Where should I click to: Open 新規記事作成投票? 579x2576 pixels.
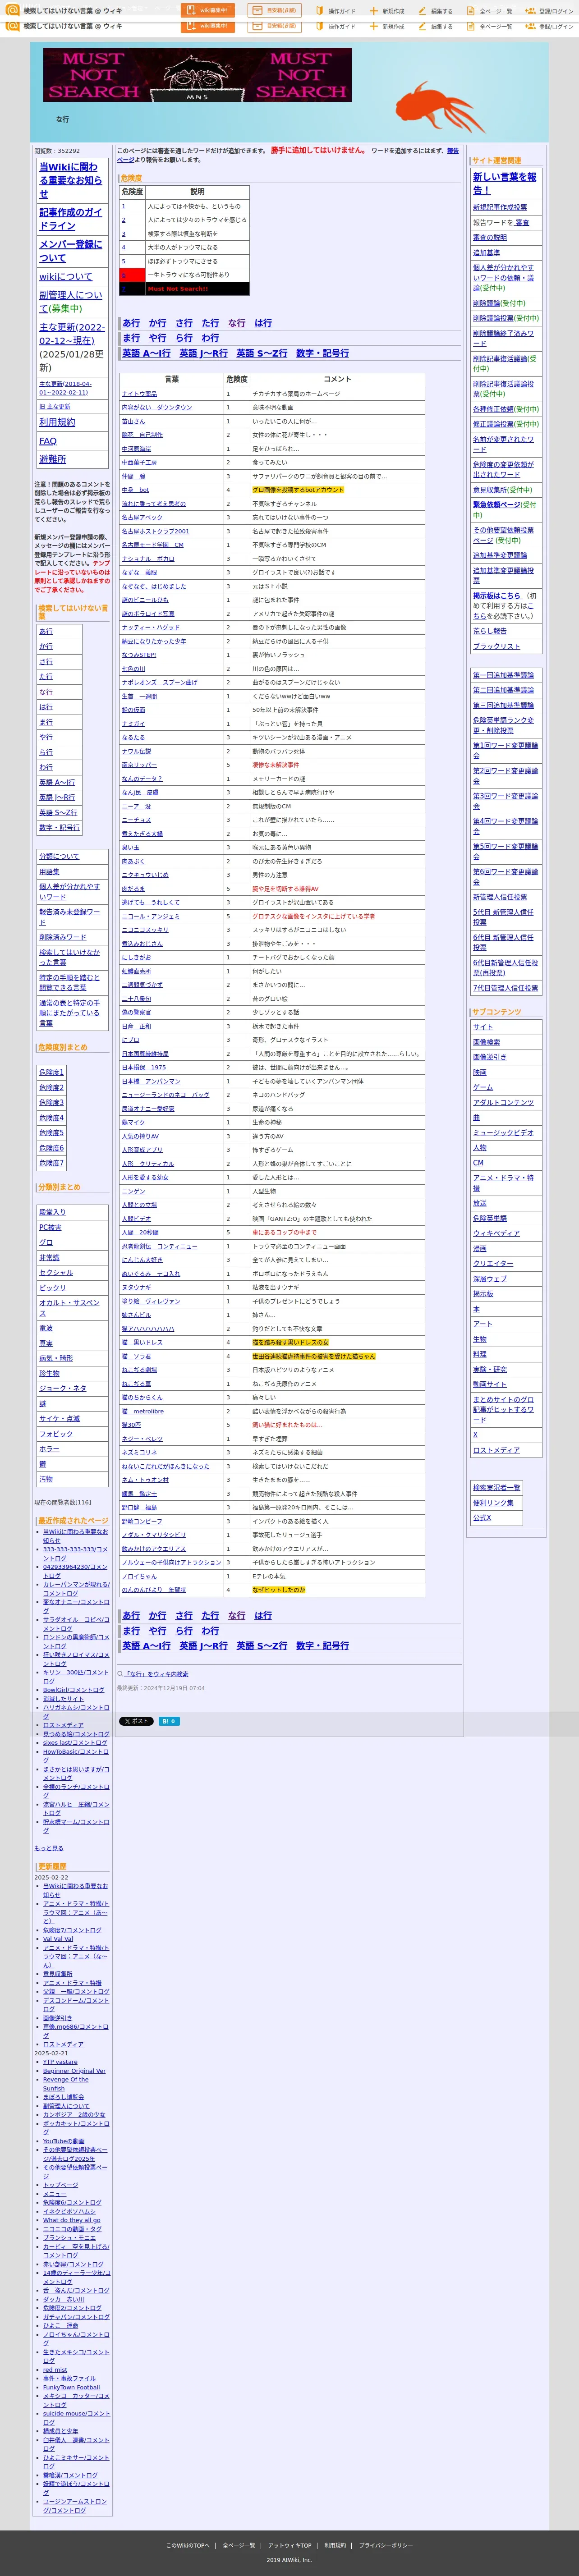(500, 208)
